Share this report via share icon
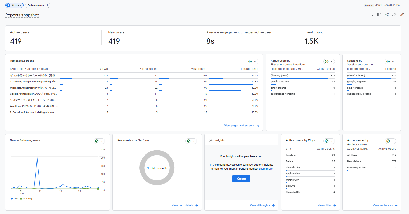 pyautogui.click(x=387, y=15)
